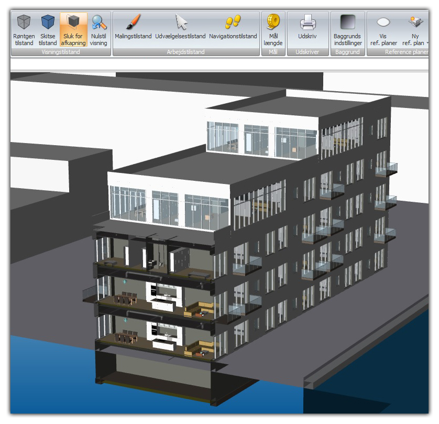Viewport: 439px width, 424px height.
Task: Select Røntgen tilstand to view model in x-ray
Action: pos(23,29)
